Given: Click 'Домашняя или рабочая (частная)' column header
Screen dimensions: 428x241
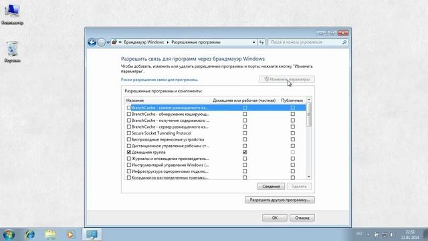Looking at the screenshot, I should point(244,100).
